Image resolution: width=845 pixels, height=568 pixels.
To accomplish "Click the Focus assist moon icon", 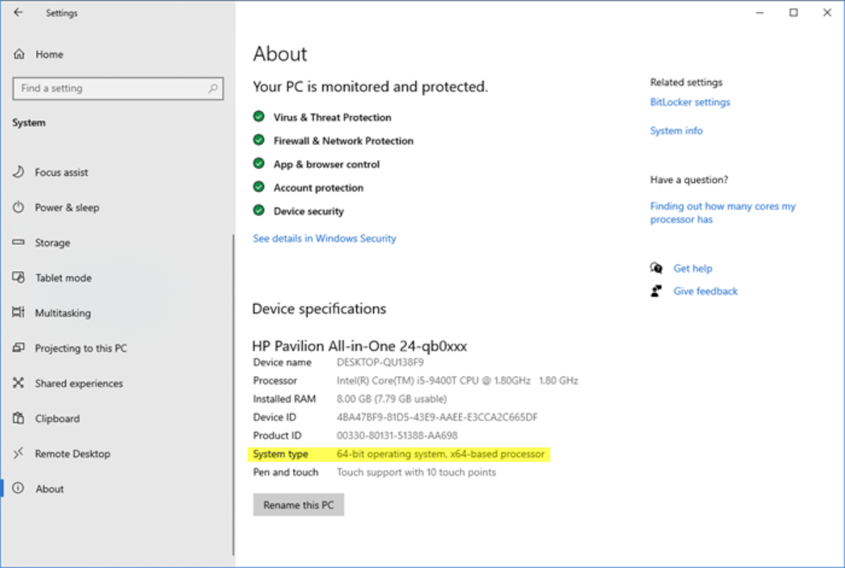I will pyautogui.click(x=19, y=172).
